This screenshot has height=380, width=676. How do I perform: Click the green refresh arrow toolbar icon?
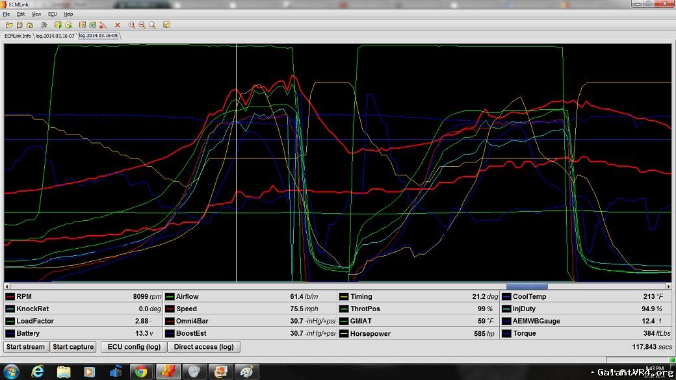click(x=68, y=25)
